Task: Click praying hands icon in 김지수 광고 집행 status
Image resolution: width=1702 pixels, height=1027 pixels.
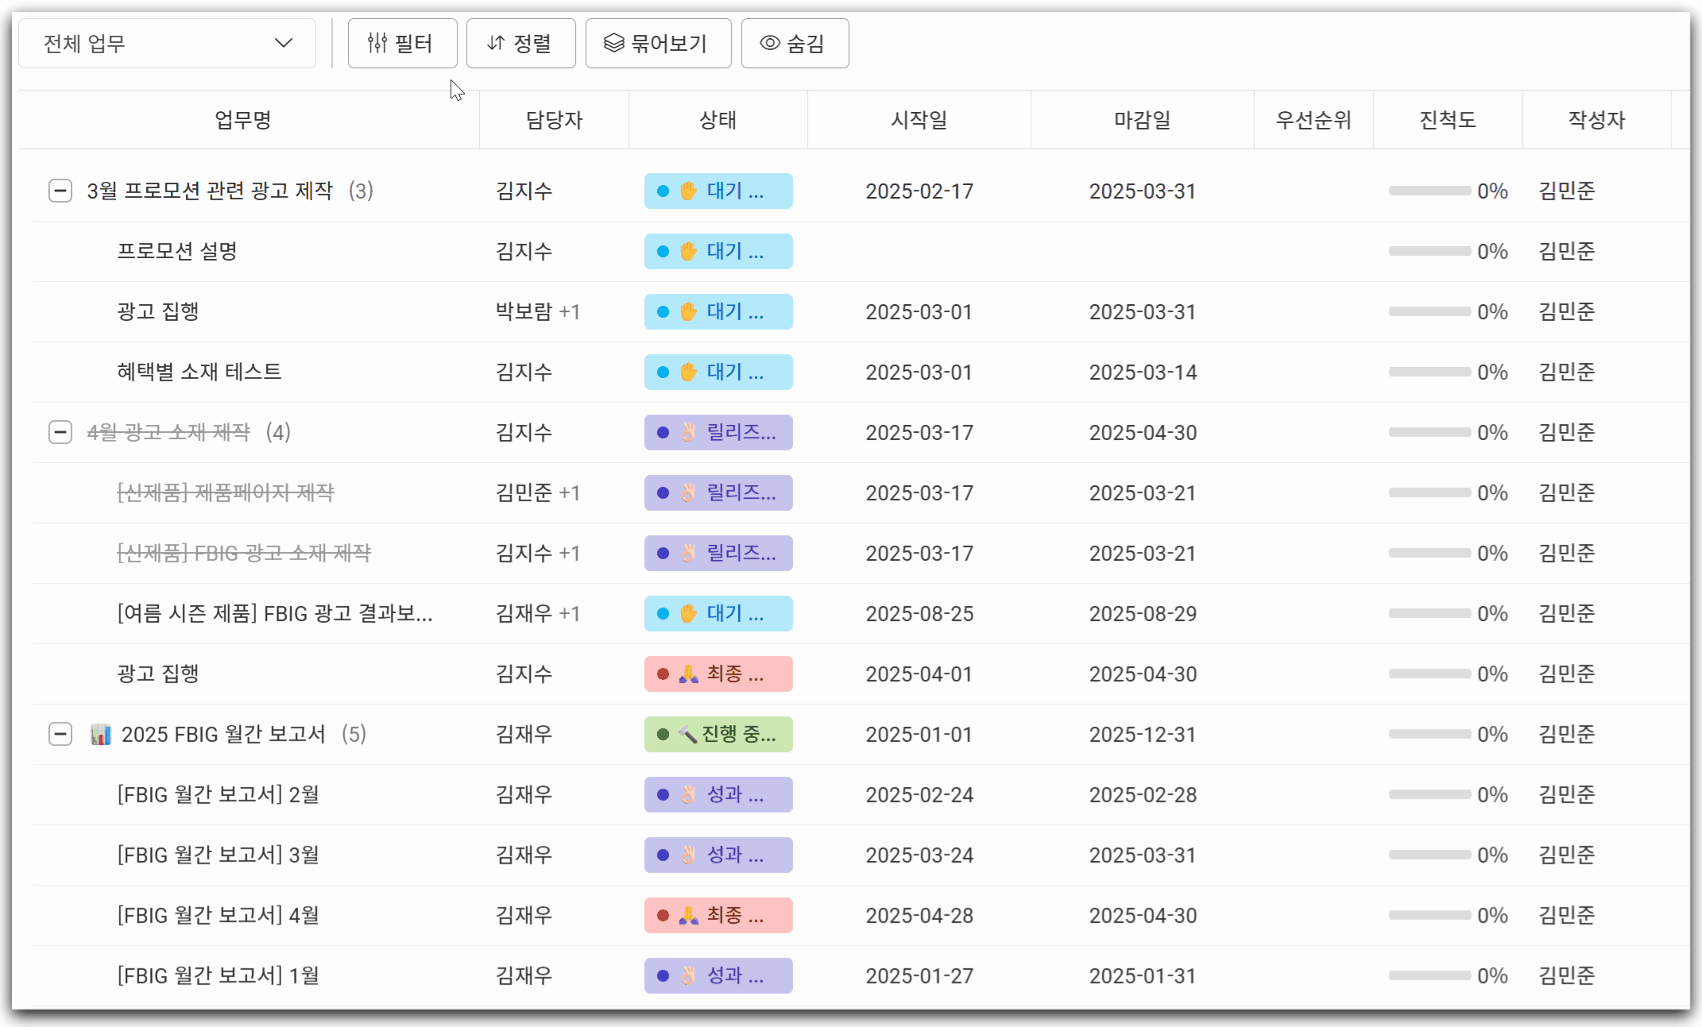Action: click(688, 674)
